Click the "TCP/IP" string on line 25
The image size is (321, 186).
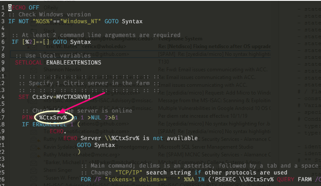coord(128,173)
